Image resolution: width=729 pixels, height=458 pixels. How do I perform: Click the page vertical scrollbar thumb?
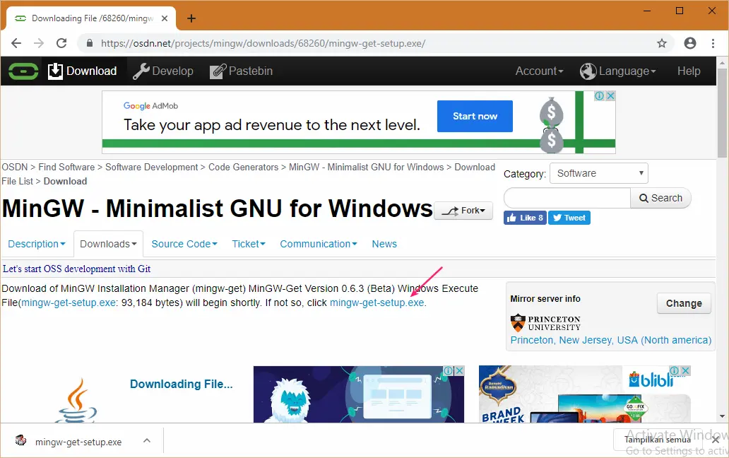click(722, 113)
